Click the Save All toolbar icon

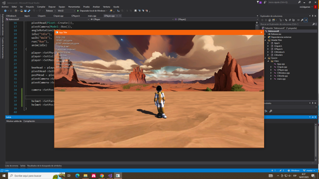tap(29, 11)
